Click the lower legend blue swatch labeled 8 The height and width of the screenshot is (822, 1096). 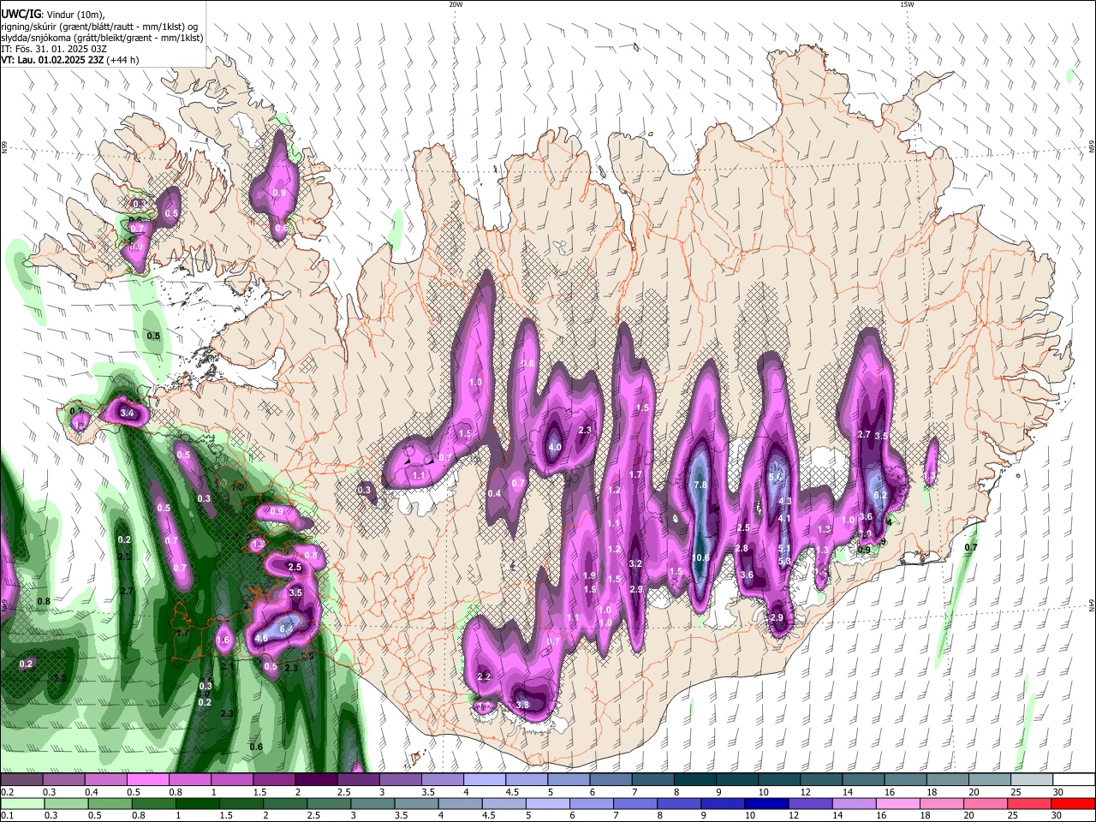tap(679, 803)
